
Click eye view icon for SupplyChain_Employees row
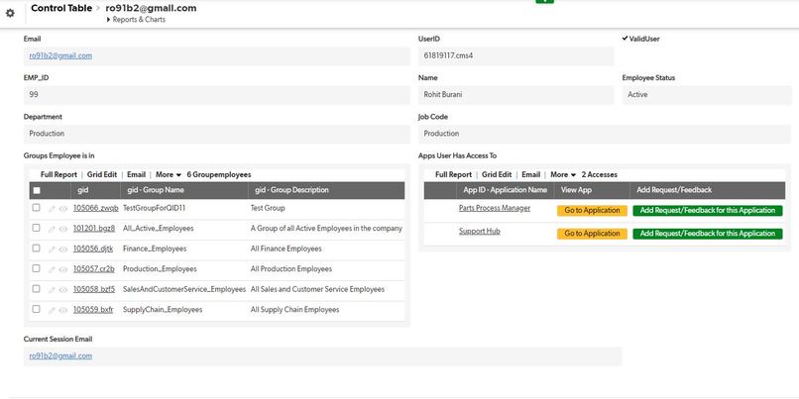63,311
